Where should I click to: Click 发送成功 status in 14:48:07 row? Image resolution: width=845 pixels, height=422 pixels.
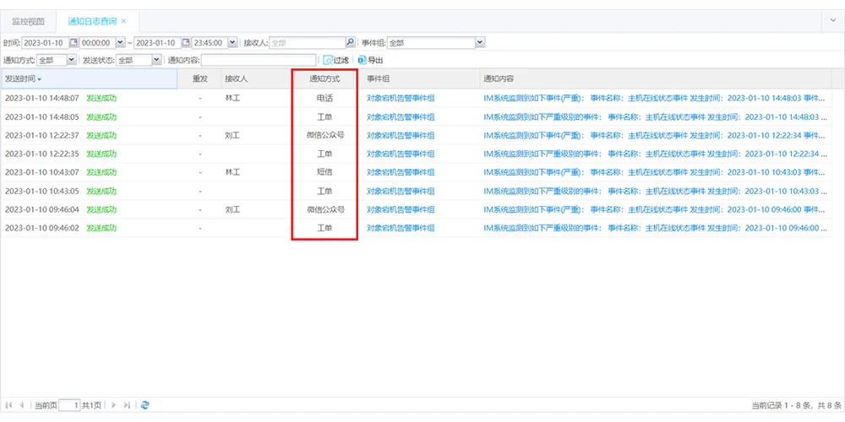pos(101,98)
